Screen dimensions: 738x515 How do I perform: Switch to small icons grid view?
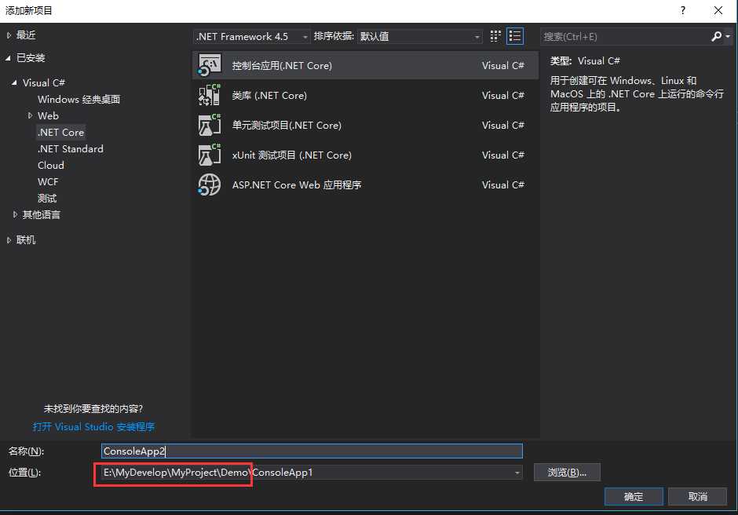coord(495,36)
